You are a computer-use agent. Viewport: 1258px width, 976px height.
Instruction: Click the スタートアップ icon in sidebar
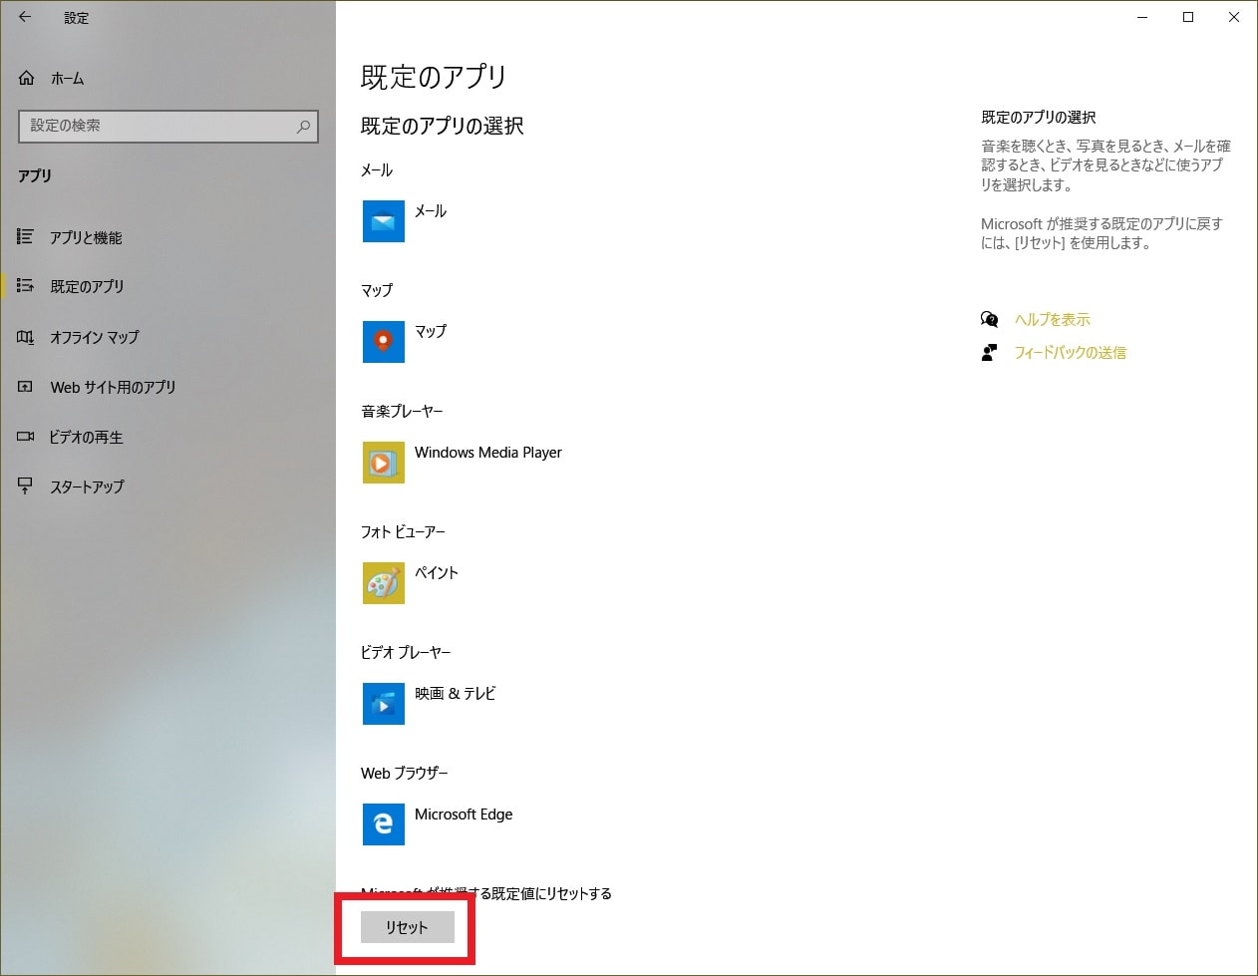point(25,487)
